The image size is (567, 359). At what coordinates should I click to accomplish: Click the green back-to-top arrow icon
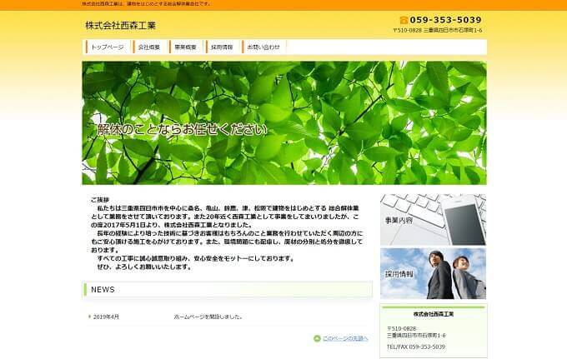click(x=317, y=338)
